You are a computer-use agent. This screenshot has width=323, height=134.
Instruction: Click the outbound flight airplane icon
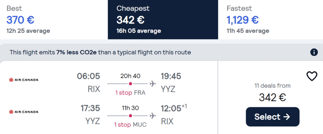153,84
